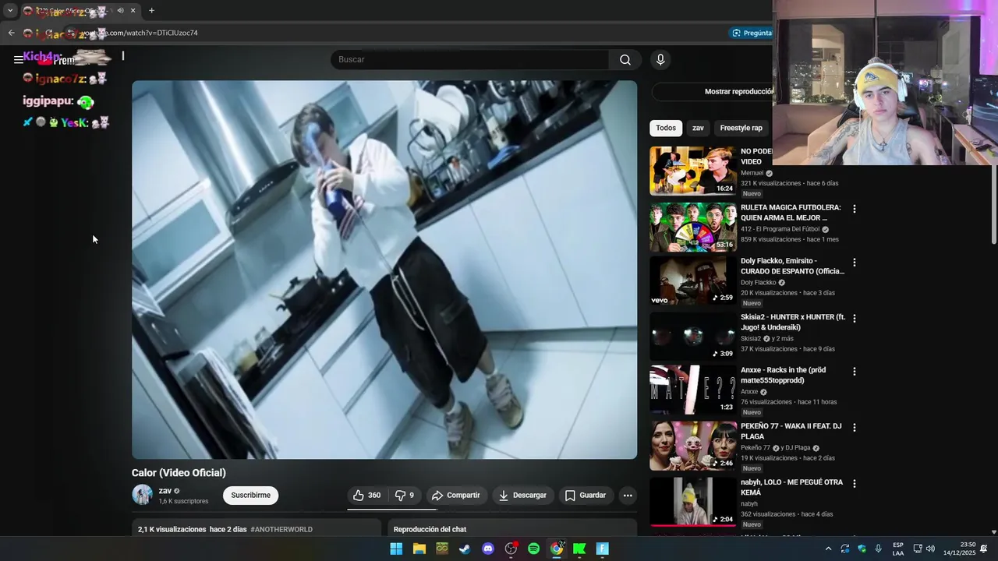Open the Memuel 16:24 video thumbnail

[693, 171]
